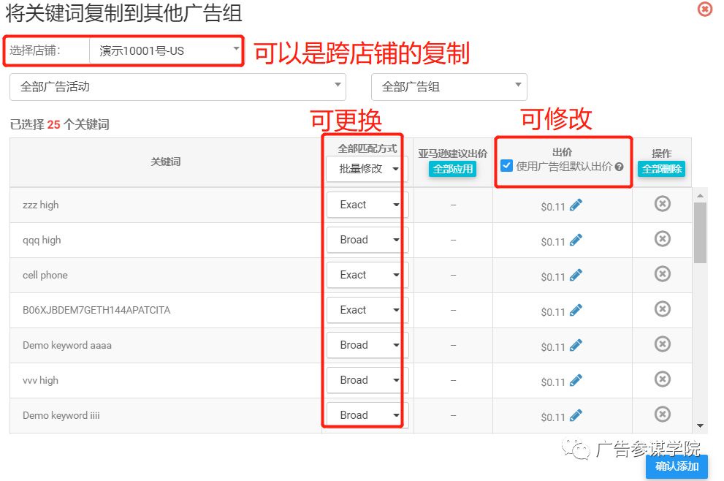This screenshot has width=724, height=481.
Task: Open 选择店铺 dropdown 演示10001号-US
Action: click(x=166, y=51)
